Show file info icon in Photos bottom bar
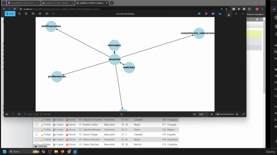The height and width of the screenshot is (155, 277). [19, 114]
